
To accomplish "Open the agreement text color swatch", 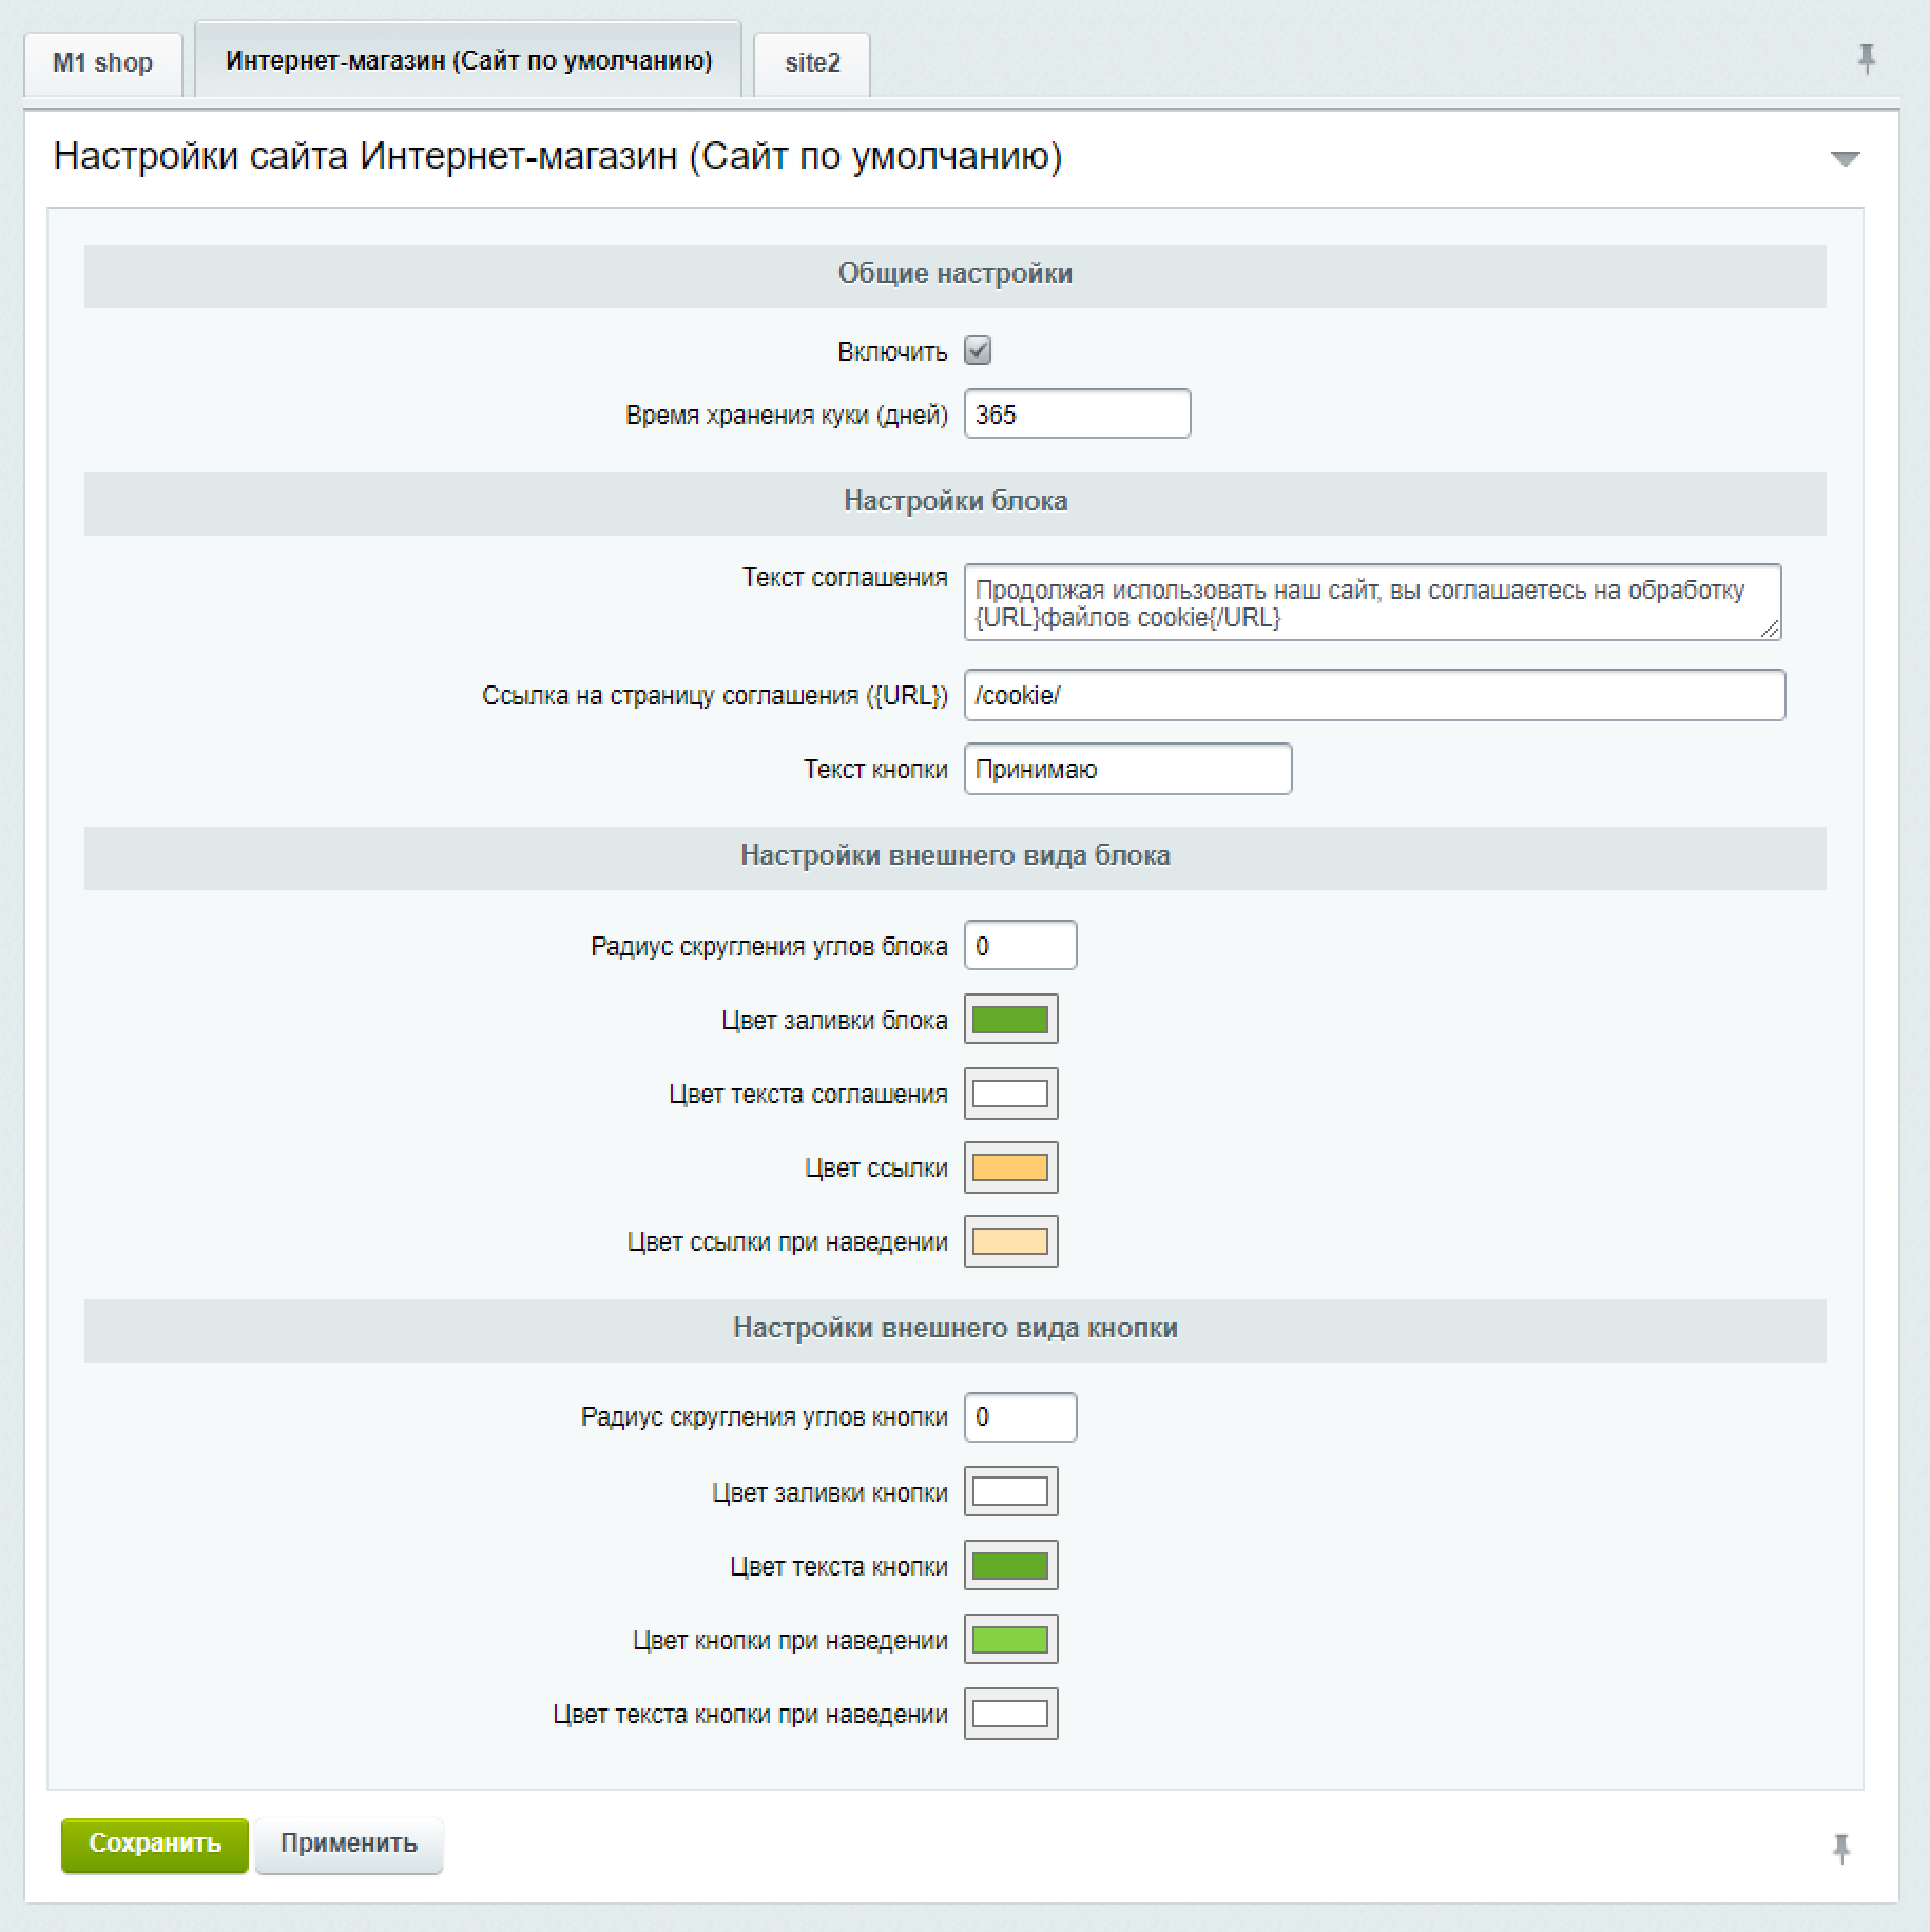I will point(1010,1093).
